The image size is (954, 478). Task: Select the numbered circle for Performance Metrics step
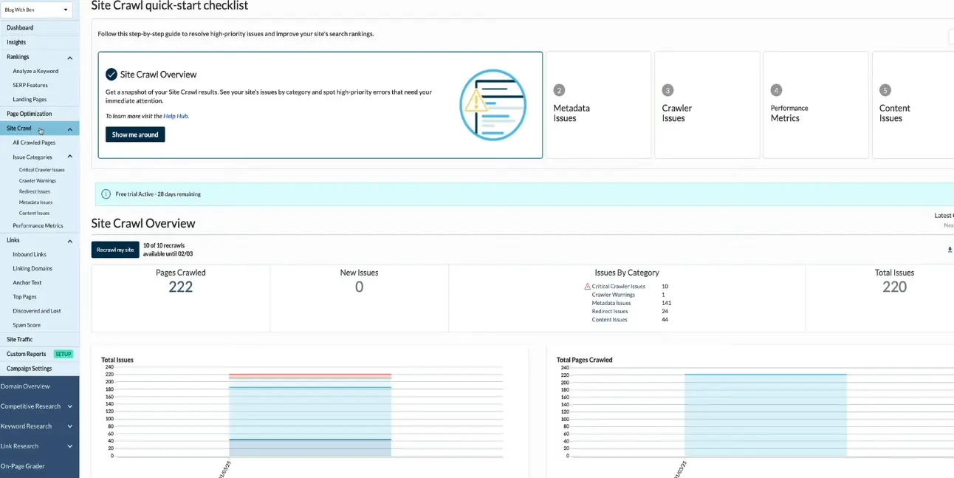click(776, 89)
